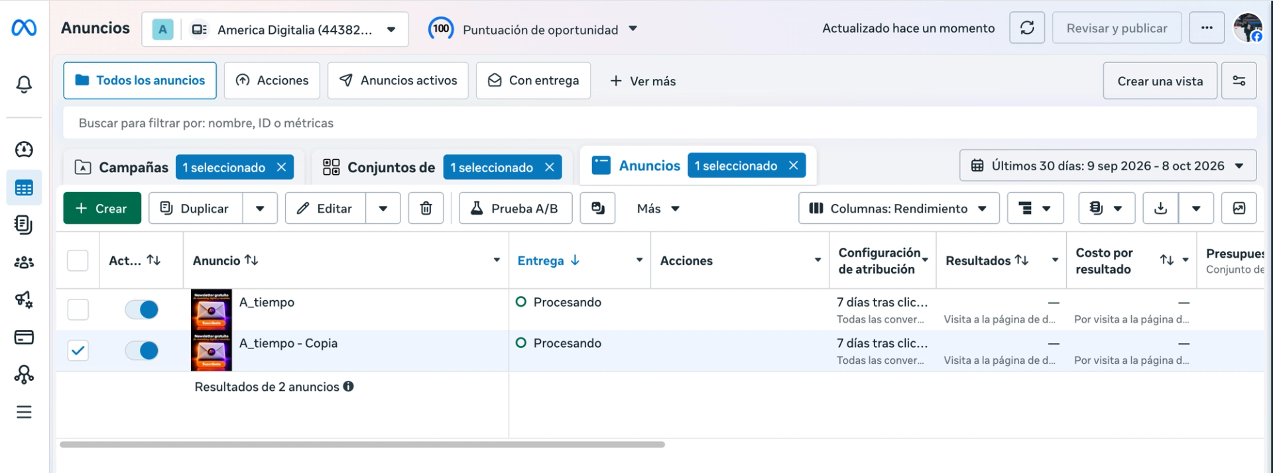The width and height of the screenshot is (1273, 473).
Task: Click Revisar y publicar button
Action: (x=1117, y=28)
